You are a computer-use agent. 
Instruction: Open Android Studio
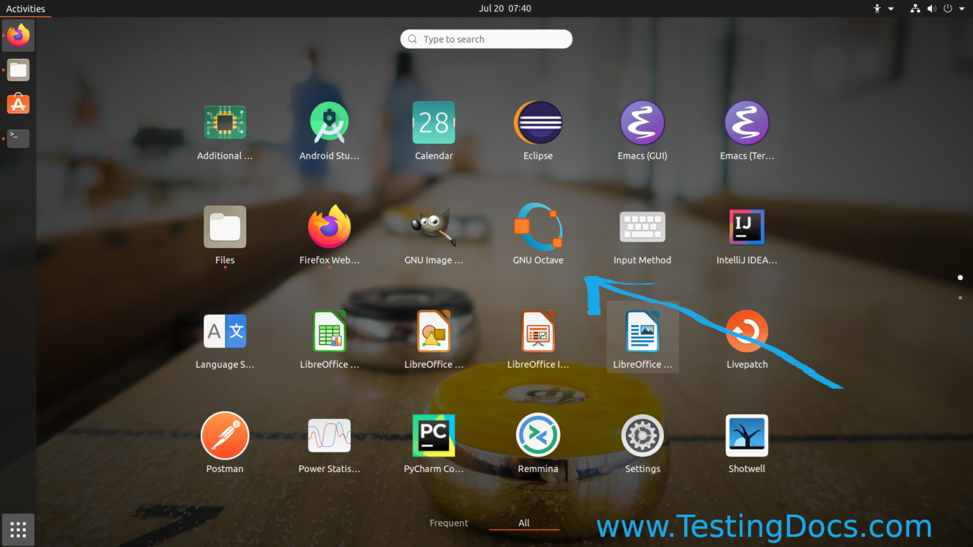click(x=329, y=122)
